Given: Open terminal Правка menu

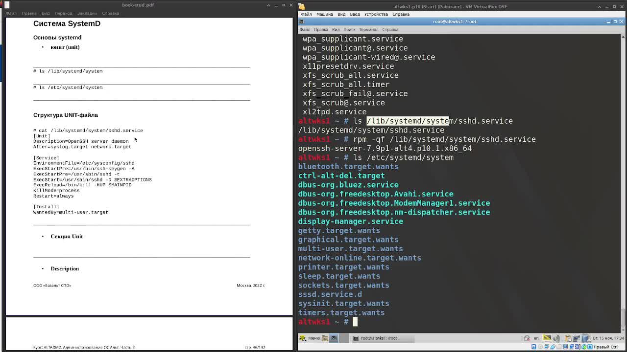Looking at the screenshot, I should point(321,30).
